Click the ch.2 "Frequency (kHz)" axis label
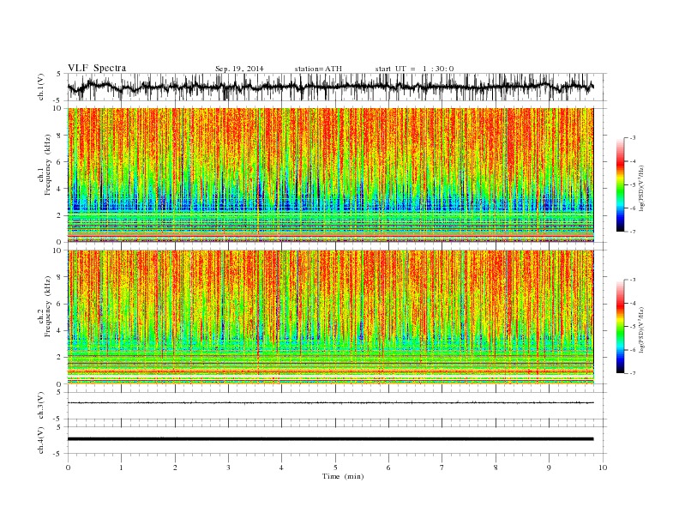 (48, 307)
